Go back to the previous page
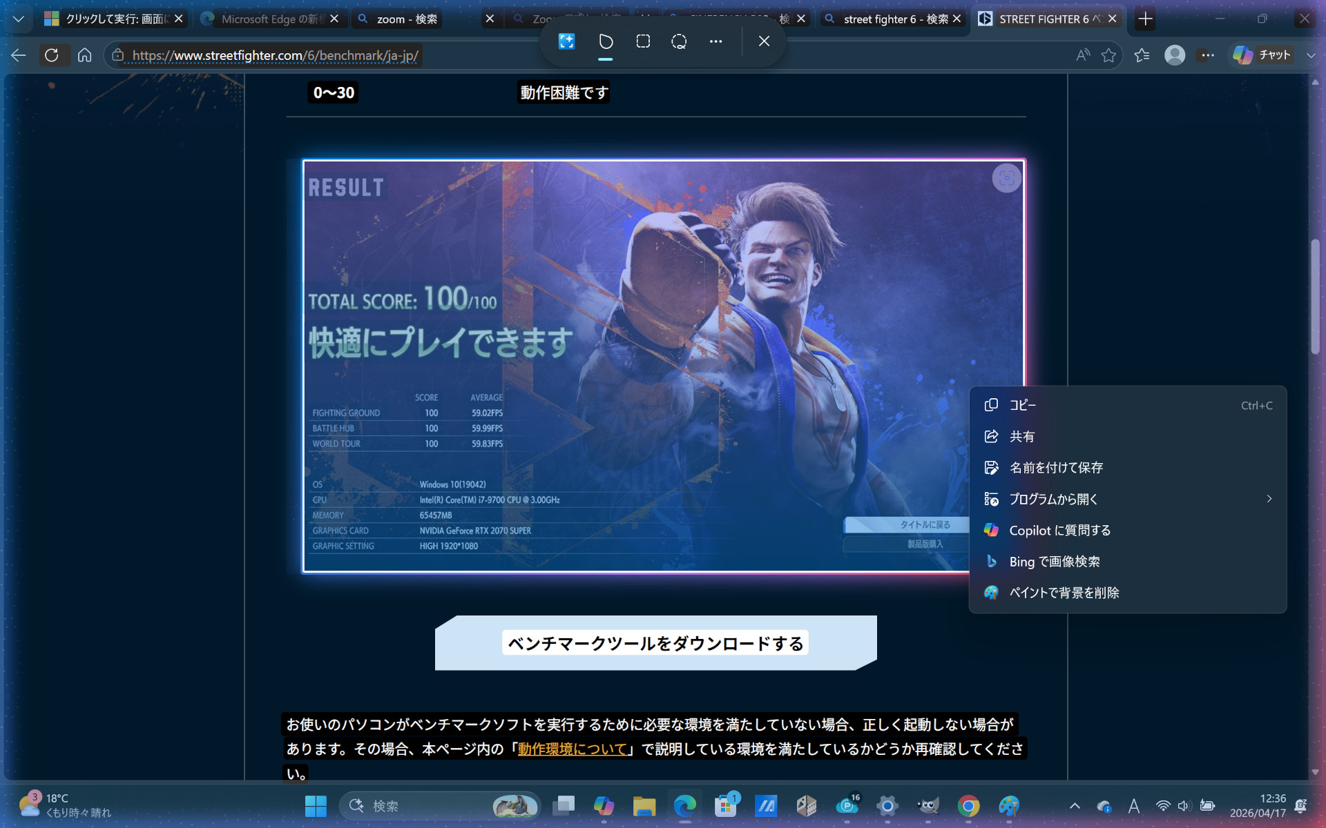This screenshot has height=828, width=1326. (x=19, y=55)
